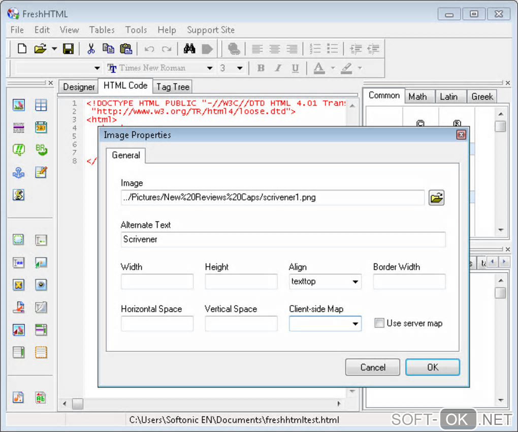518x432 pixels.
Task: Click the Increase indent icon
Action: [x=356, y=49]
